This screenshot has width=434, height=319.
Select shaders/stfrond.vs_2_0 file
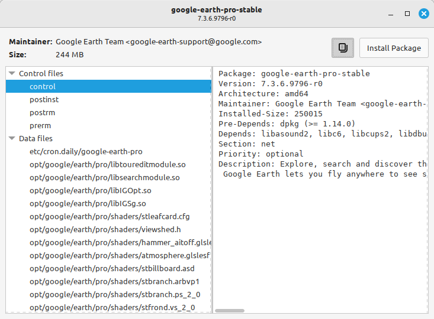point(108,307)
